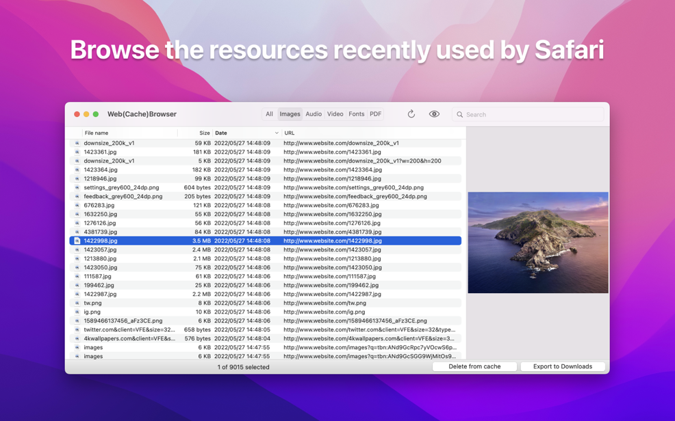The width and height of the screenshot is (675, 421).
Task: Click file icon of 1632250.jpg
Action: (77, 214)
